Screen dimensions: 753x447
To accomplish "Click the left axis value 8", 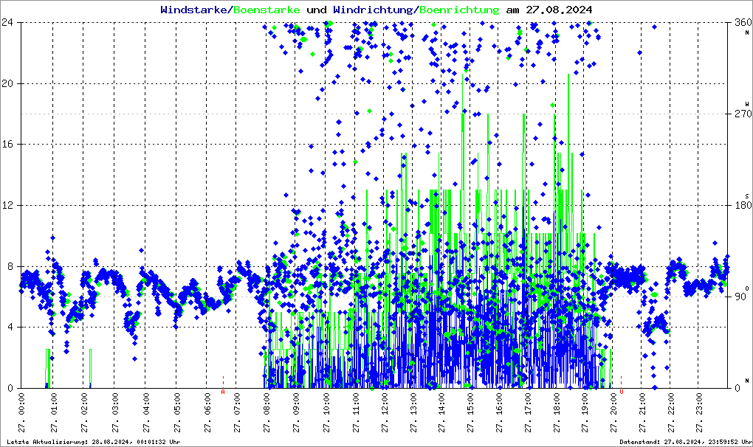I will pos(10,266).
